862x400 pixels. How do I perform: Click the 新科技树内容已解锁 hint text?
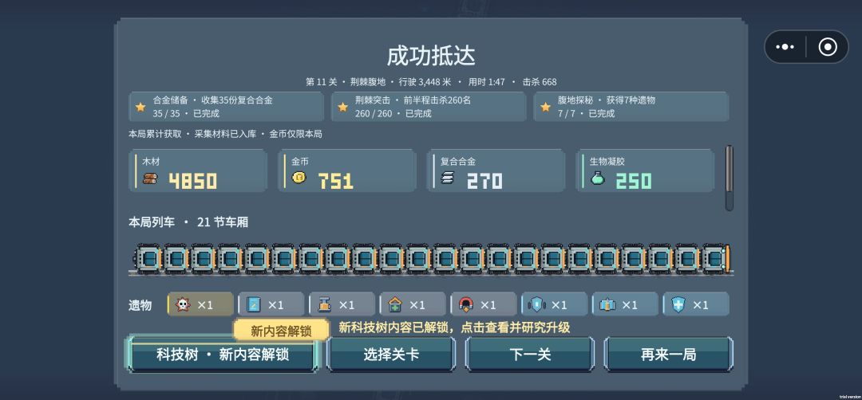[454, 327]
